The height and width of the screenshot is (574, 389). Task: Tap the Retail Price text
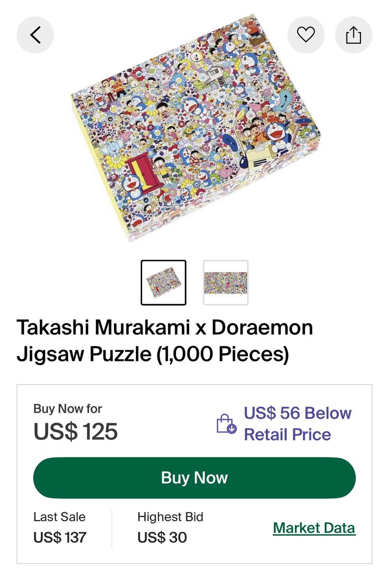[x=287, y=435]
